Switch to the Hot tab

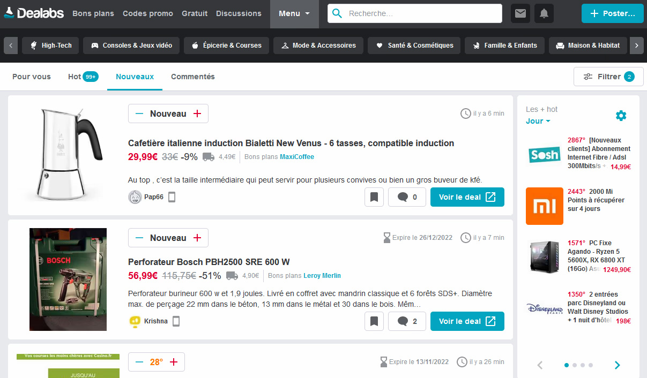coord(83,77)
